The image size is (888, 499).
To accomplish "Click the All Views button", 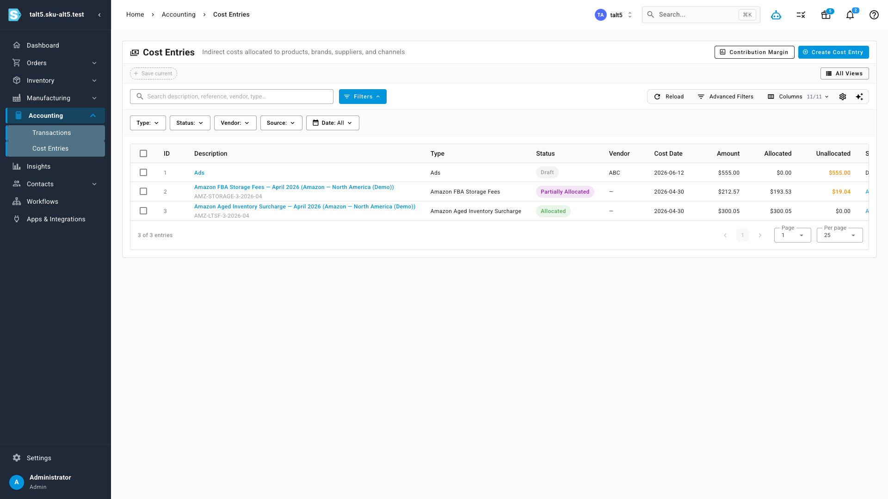I will tap(845, 73).
